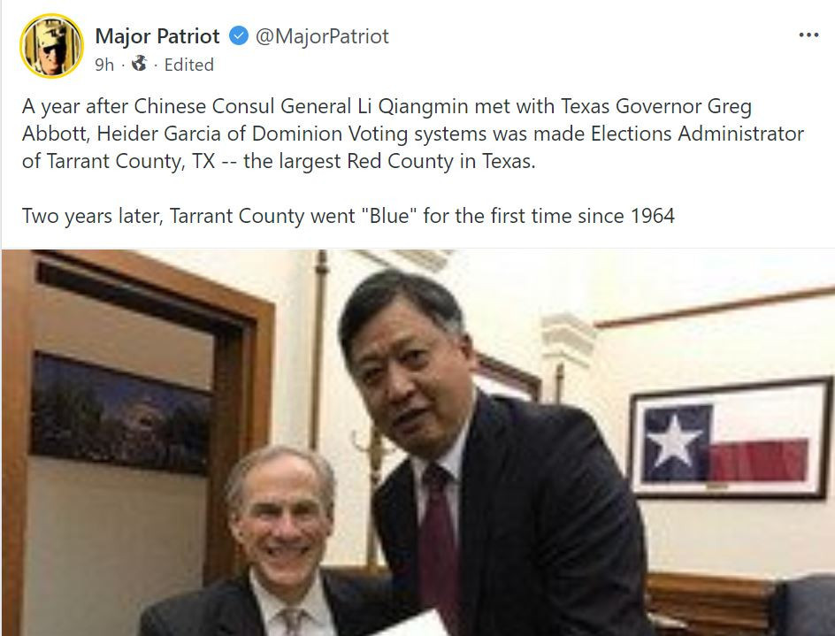Screen dimensions: 835x636
Task: Click the post's first paragraph text
Action: coord(413,134)
